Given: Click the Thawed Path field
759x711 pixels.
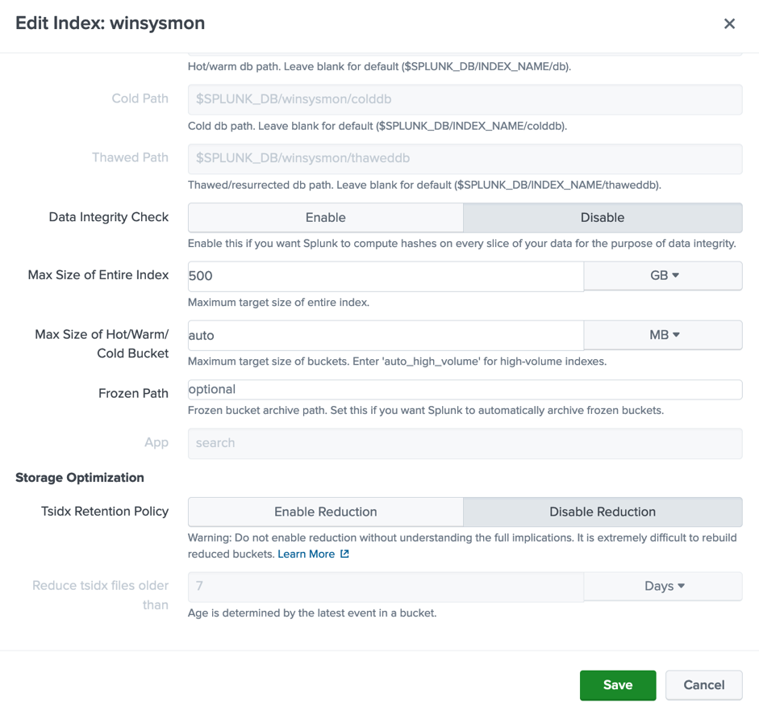Looking at the screenshot, I should (465, 158).
